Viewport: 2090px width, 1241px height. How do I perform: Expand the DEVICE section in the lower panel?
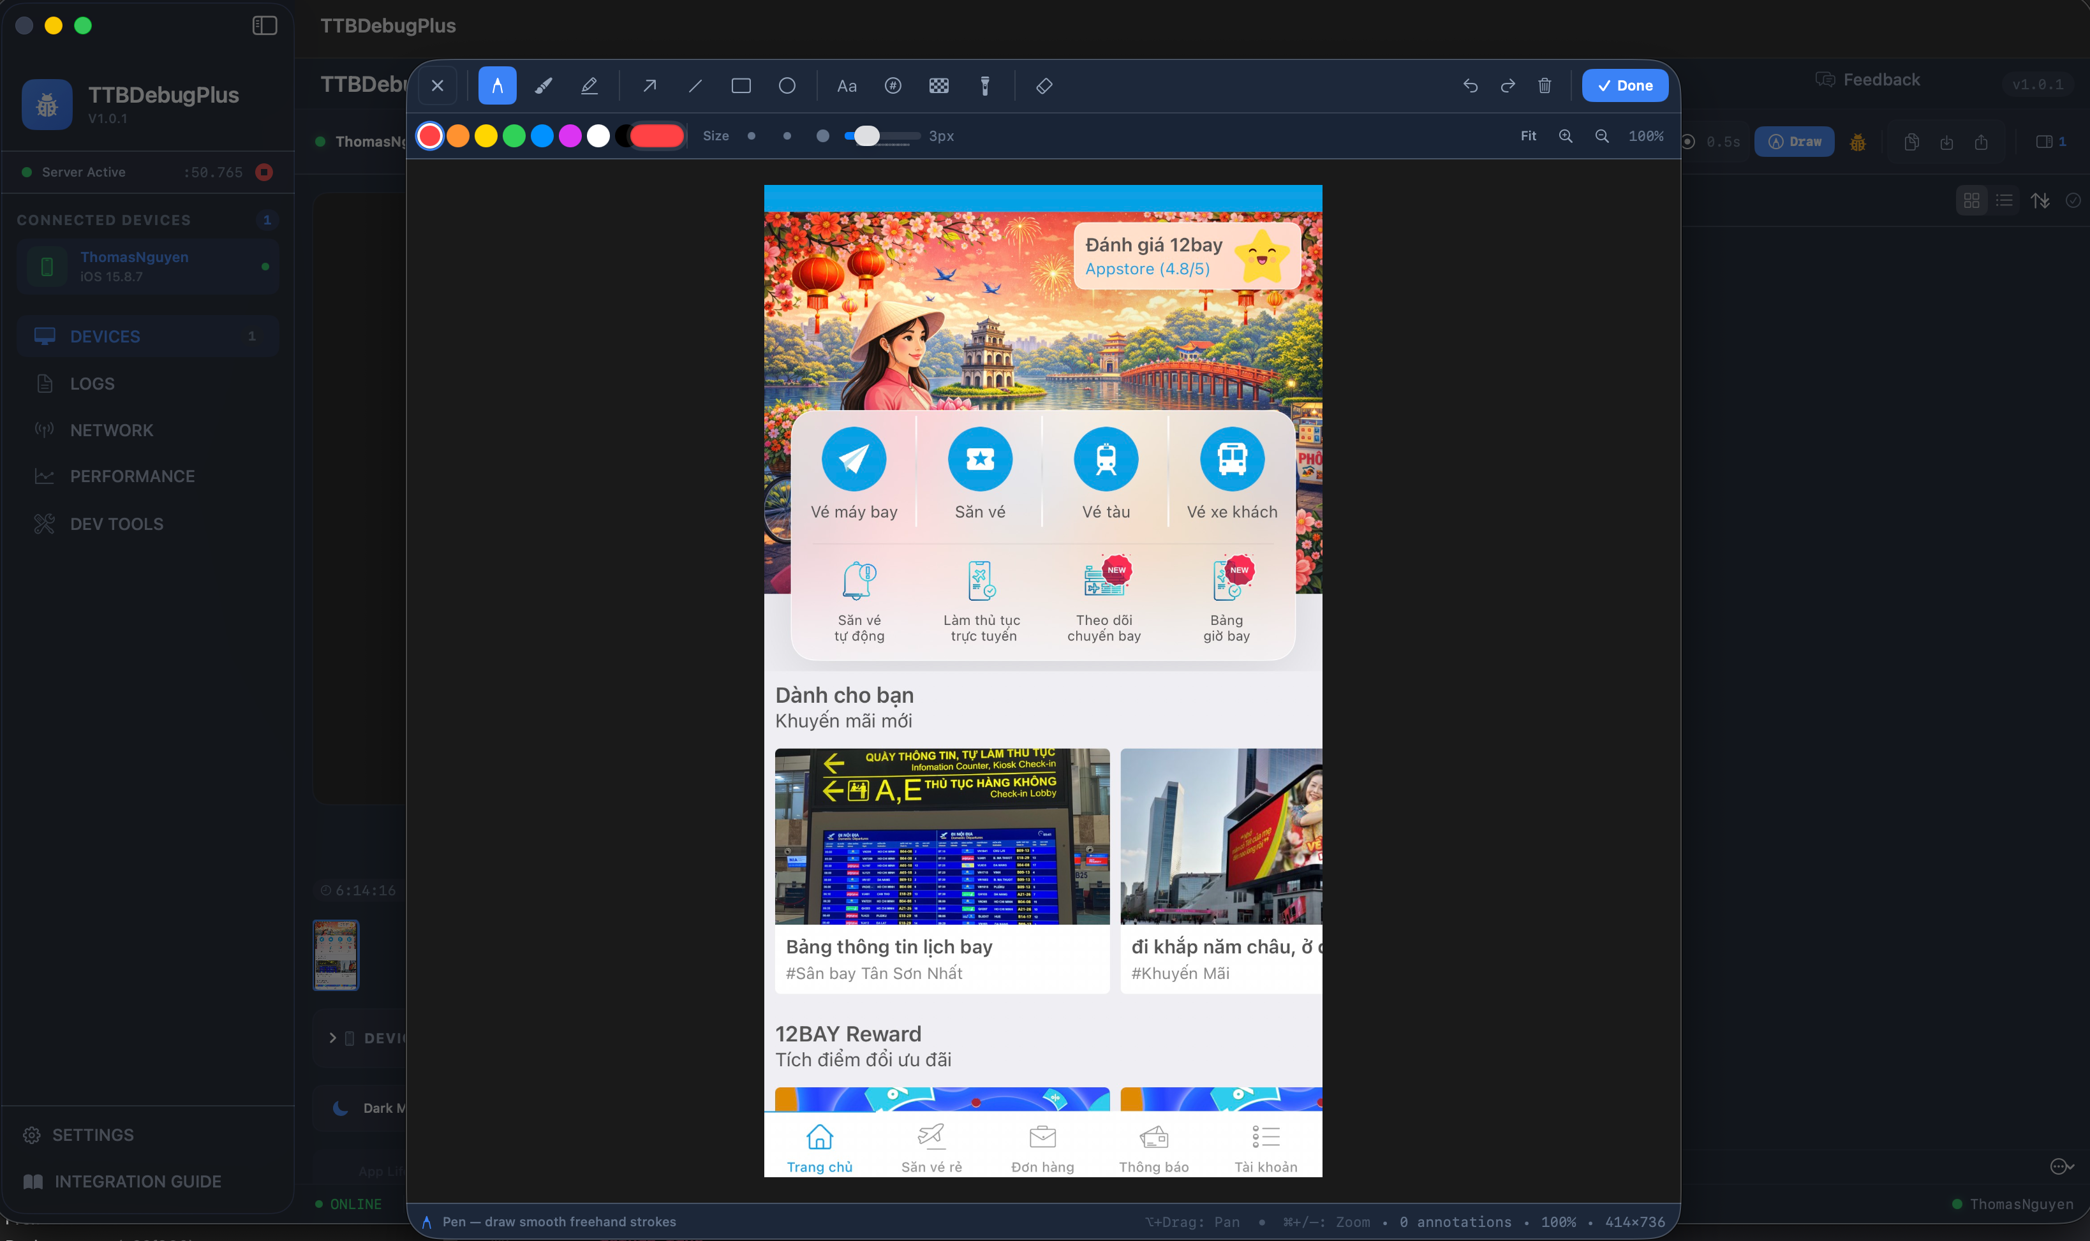tap(332, 1038)
